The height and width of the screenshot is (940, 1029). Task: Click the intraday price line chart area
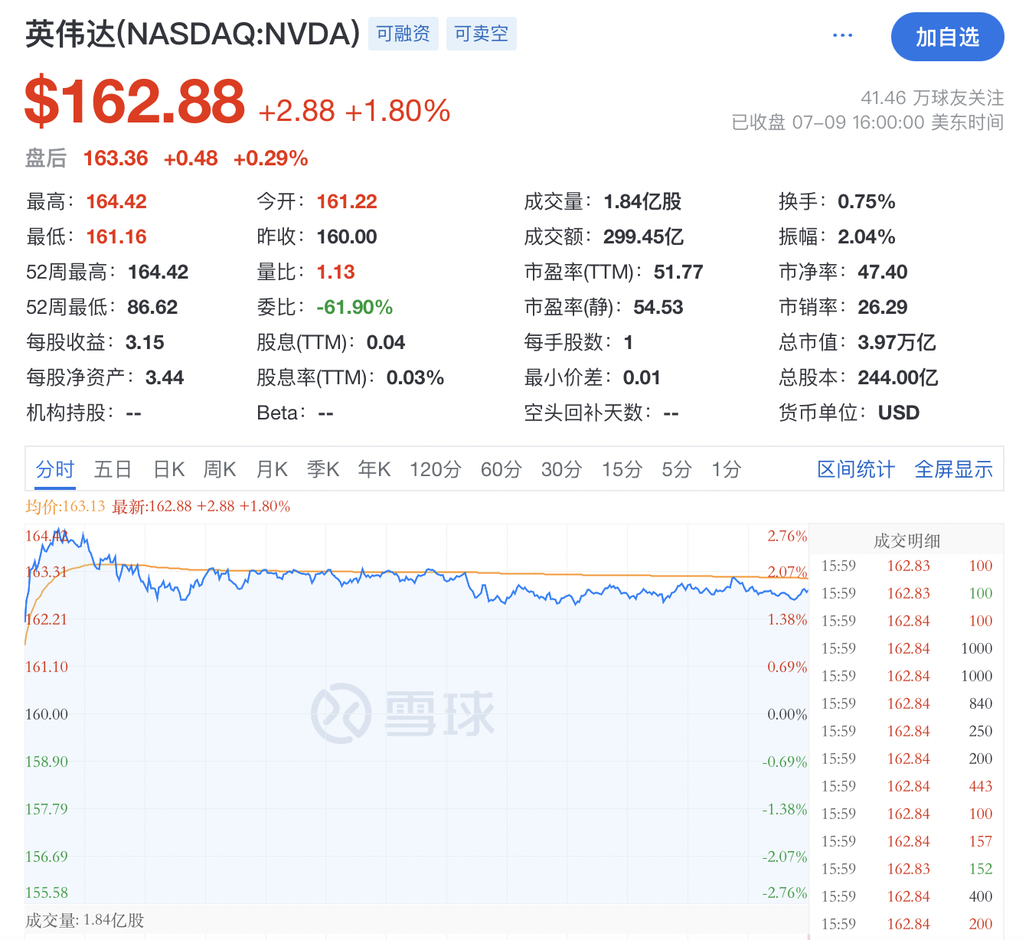click(416, 713)
